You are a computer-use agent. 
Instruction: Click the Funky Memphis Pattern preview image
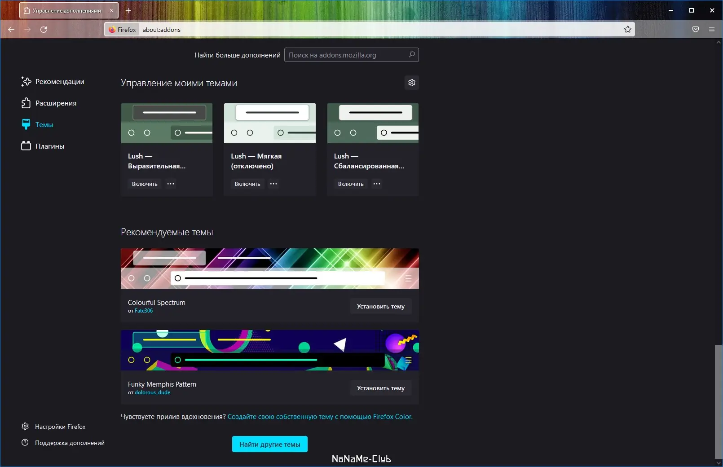pos(270,350)
